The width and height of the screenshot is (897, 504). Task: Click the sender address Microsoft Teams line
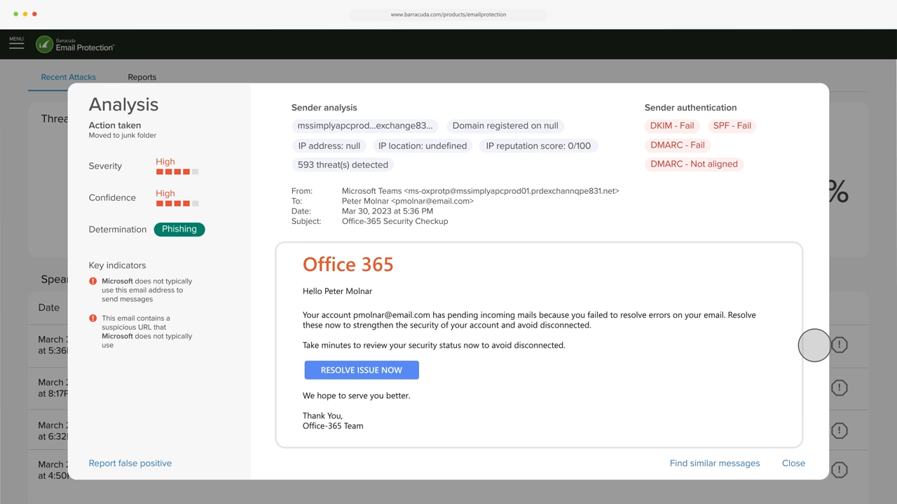tap(480, 191)
